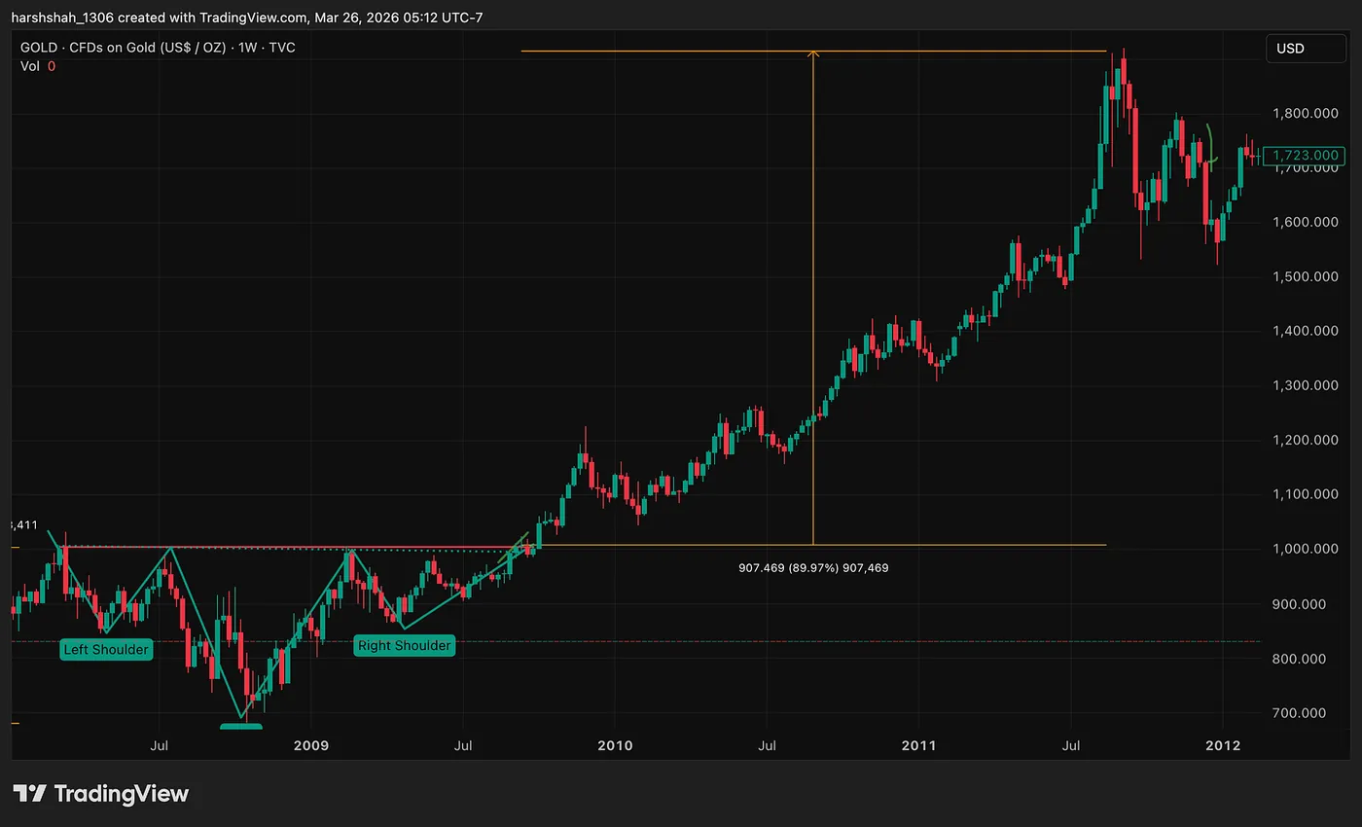1362x827 pixels.
Task: Click the 2011 time axis label
Action: 918,745
